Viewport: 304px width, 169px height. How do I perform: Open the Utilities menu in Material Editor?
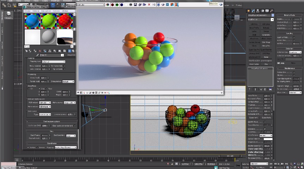[65, 11]
